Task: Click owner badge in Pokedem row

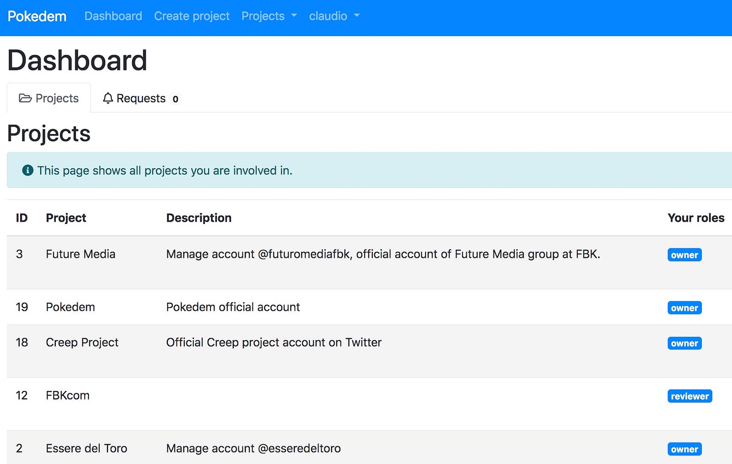Action: pos(684,308)
